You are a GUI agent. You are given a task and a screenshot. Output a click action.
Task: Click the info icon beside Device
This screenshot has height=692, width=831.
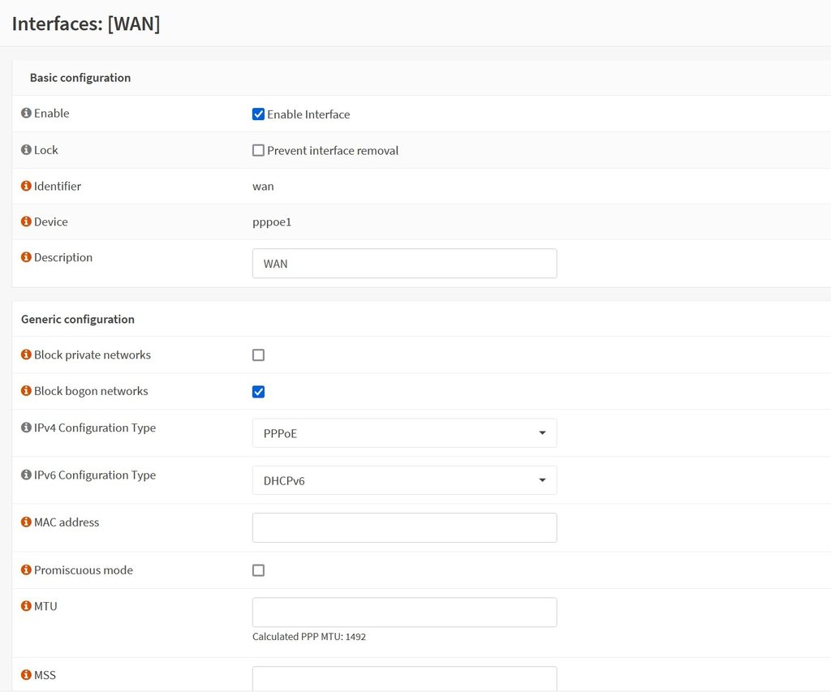pos(26,221)
